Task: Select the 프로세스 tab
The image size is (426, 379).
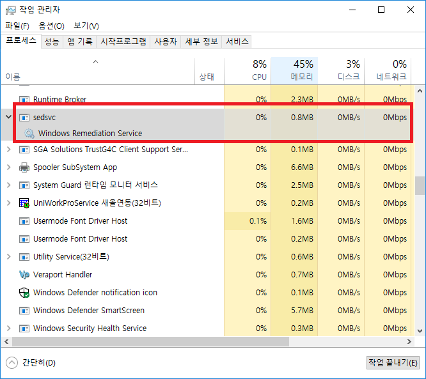Action: pos(21,42)
